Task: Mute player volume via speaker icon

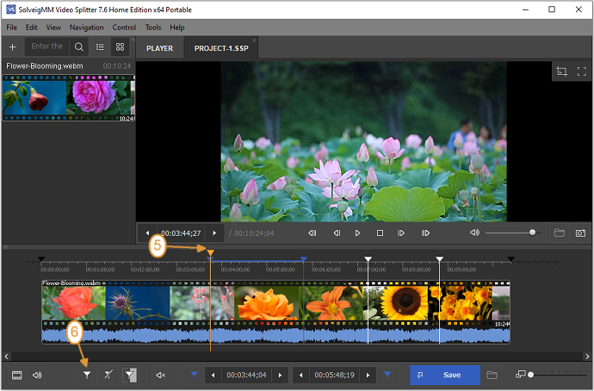Action: coord(474,233)
